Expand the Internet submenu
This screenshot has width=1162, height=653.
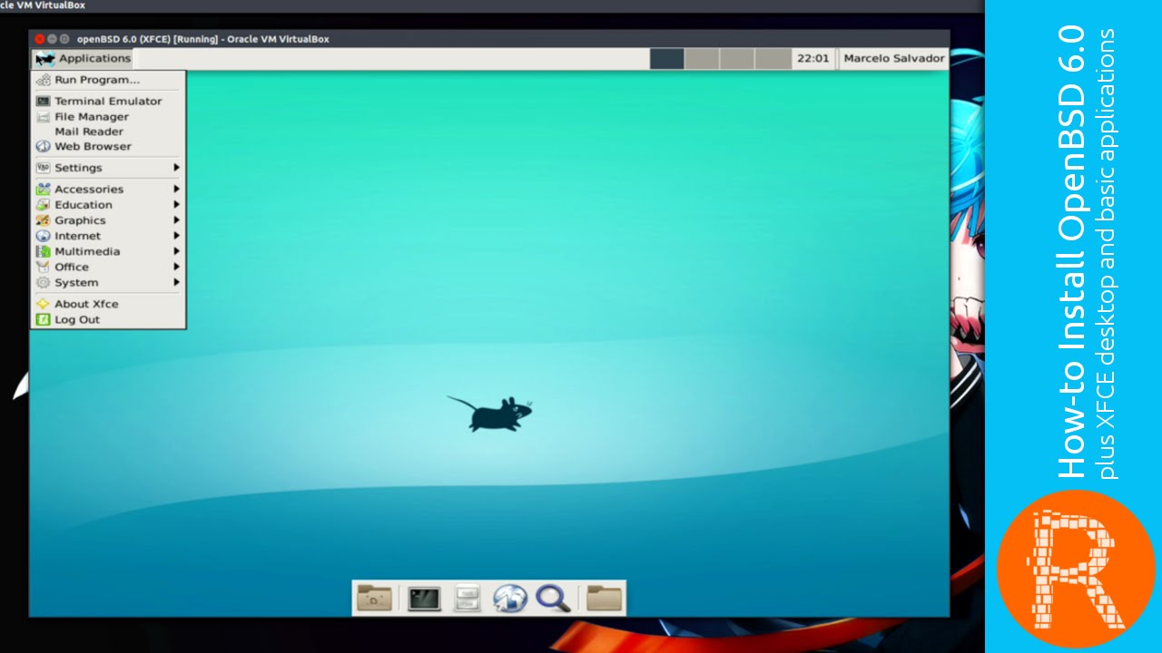[x=108, y=236]
